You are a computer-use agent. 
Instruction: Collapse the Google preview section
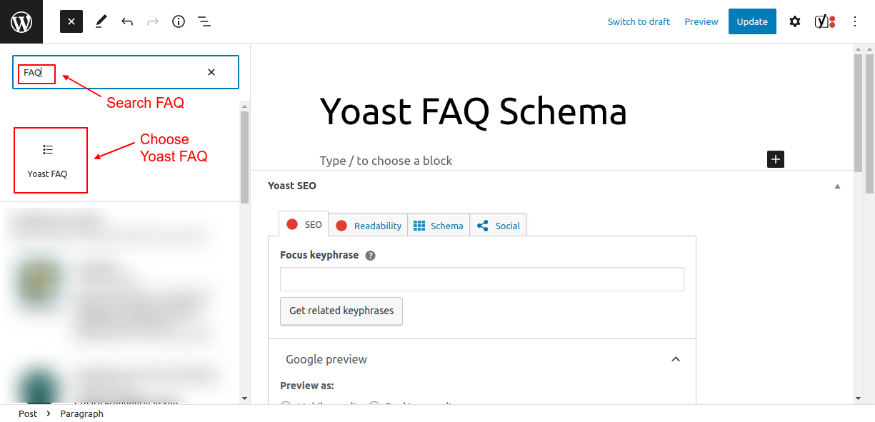tap(675, 359)
